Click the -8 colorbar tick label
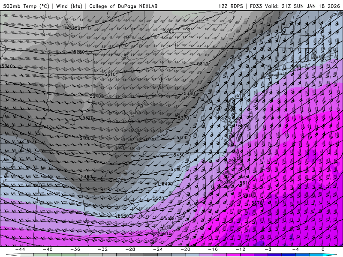The image size is (343, 257). click(268, 249)
